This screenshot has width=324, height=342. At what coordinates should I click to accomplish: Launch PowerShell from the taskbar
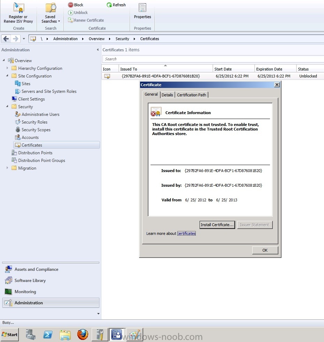48,335
